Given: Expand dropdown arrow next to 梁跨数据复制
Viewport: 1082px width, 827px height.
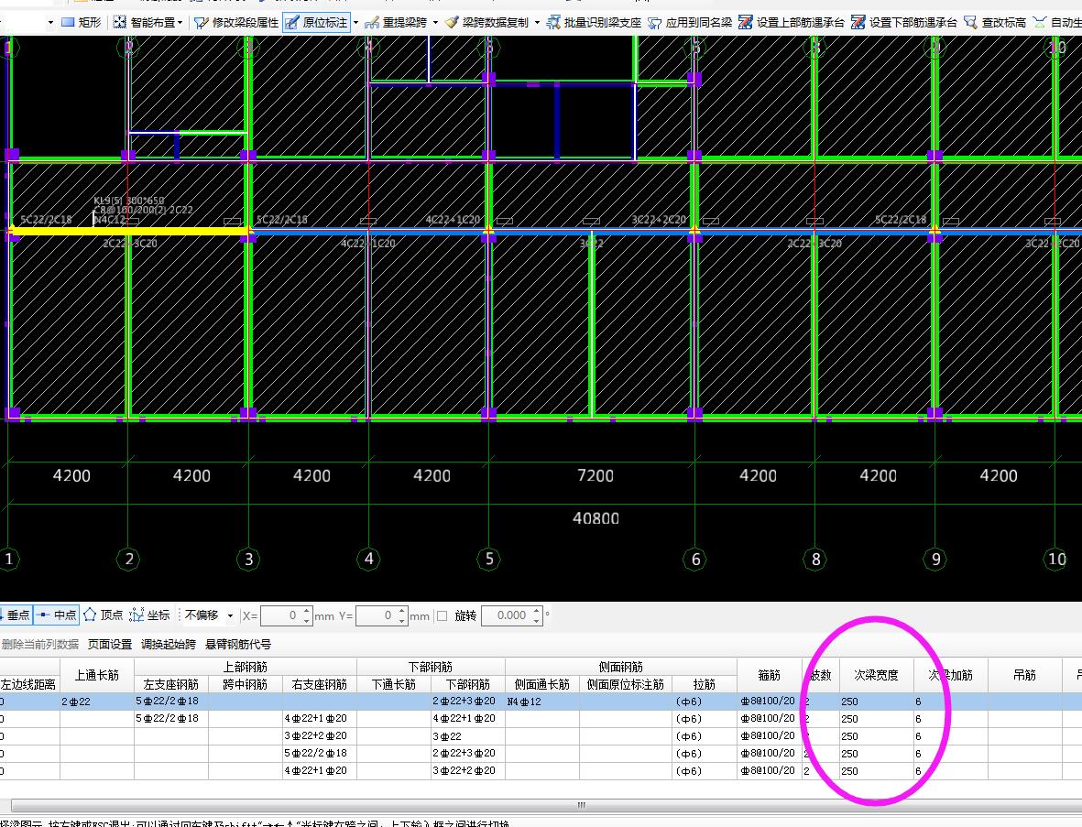Looking at the screenshot, I should click(x=537, y=23).
